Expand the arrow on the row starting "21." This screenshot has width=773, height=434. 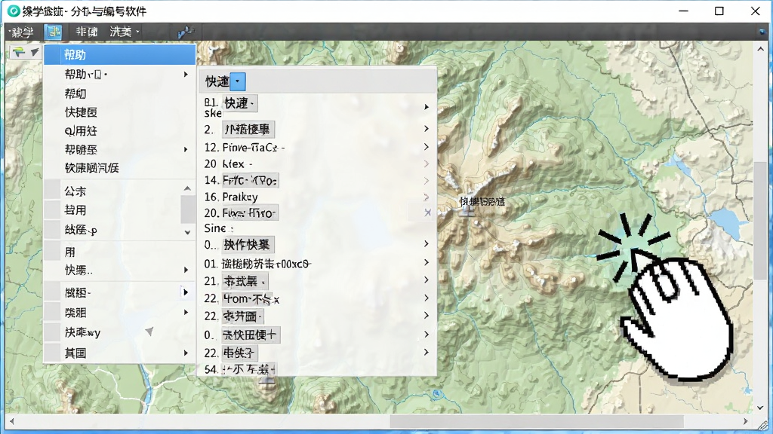[426, 280]
